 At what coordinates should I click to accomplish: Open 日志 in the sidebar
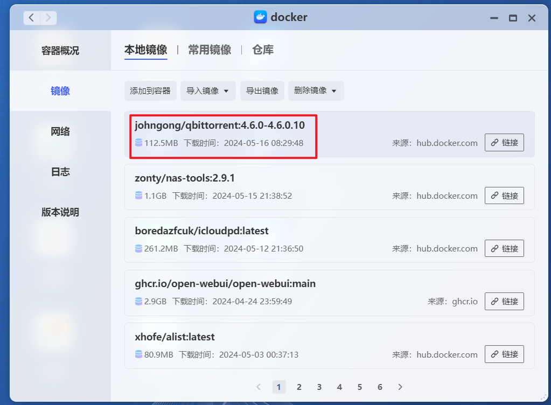(x=60, y=172)
